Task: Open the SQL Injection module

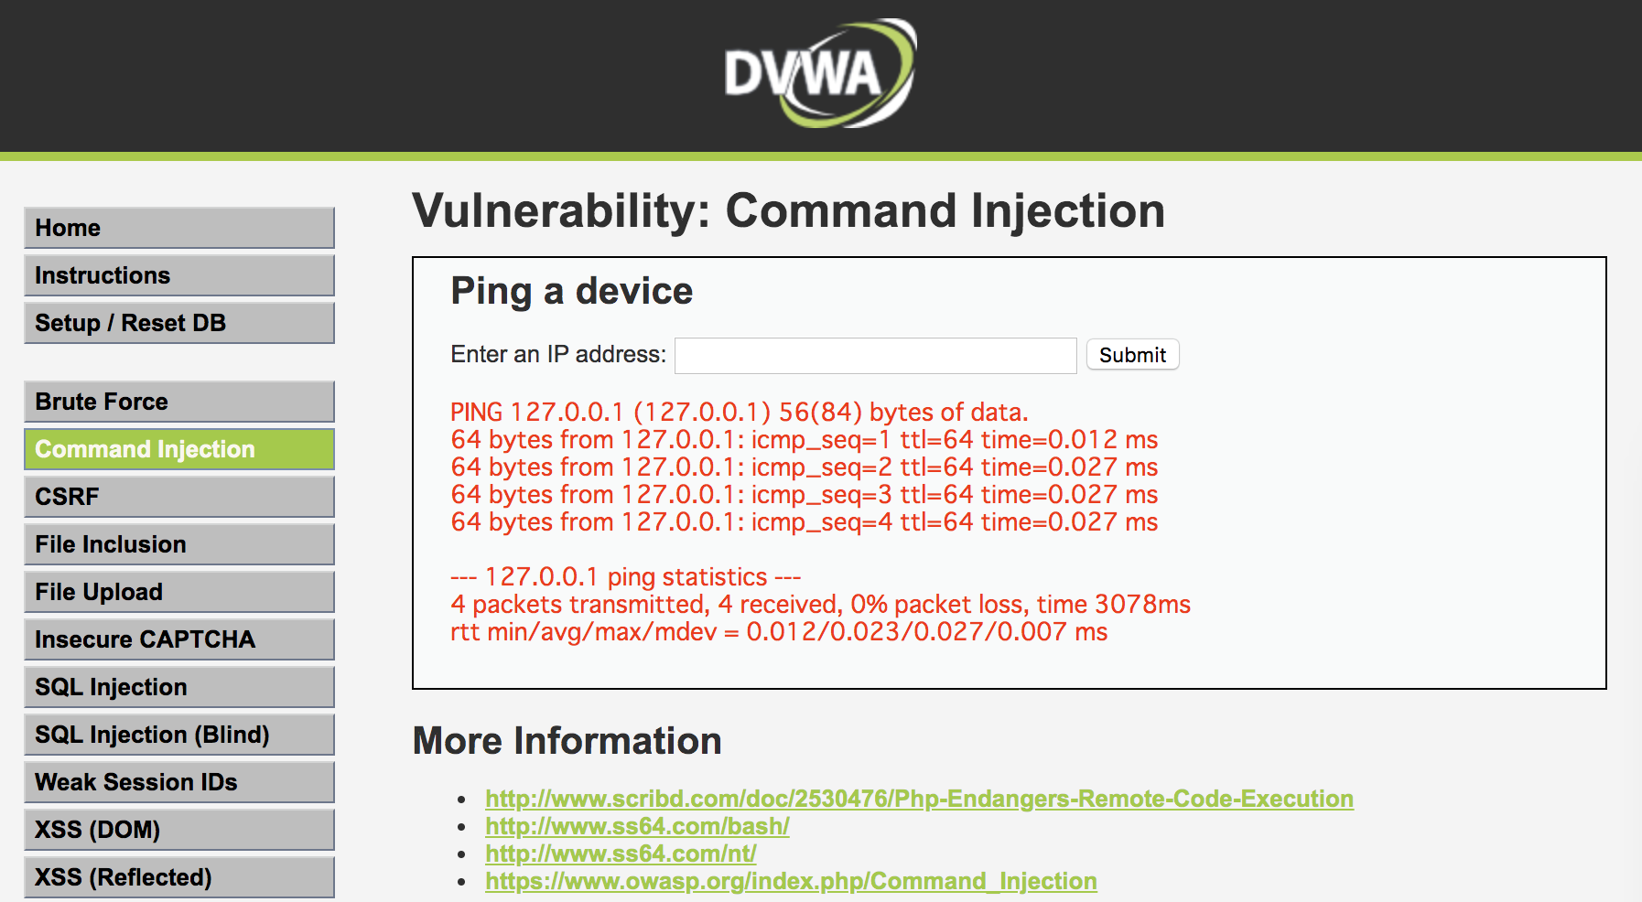Action: click(179, 687)
